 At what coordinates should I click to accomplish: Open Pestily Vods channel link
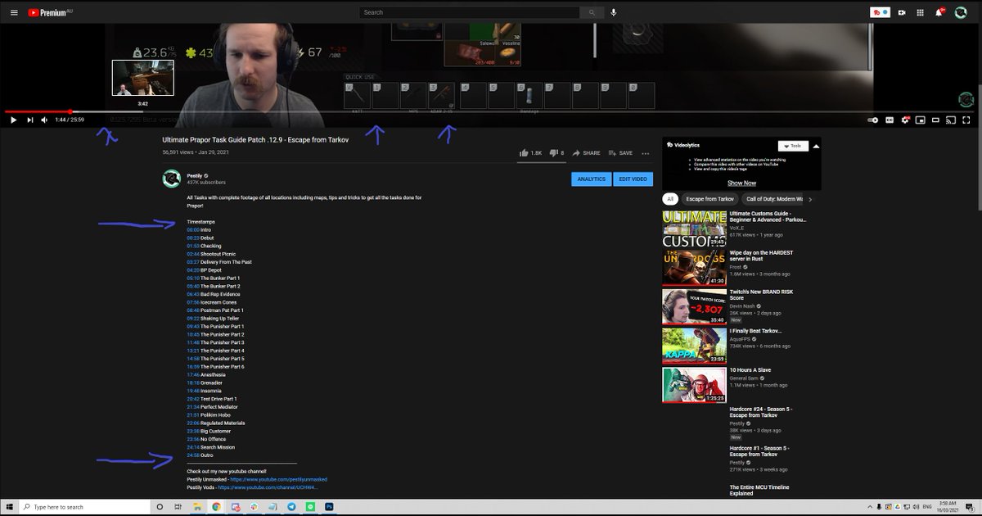point(268,487)
